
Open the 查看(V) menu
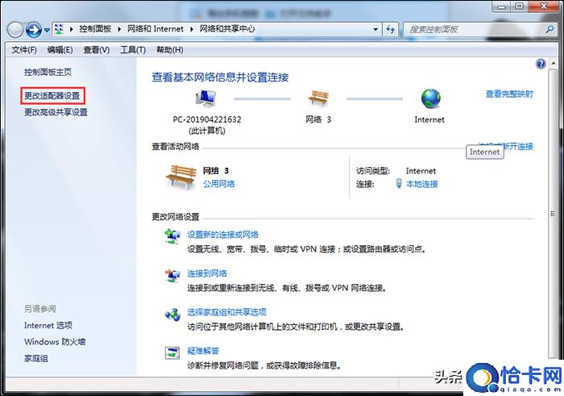coord(97,50)
